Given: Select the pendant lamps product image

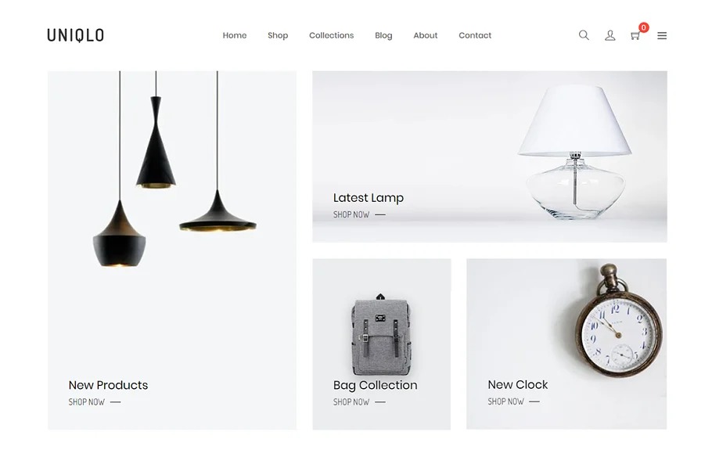Looking at the screenshot, I should tap(174, 169).
